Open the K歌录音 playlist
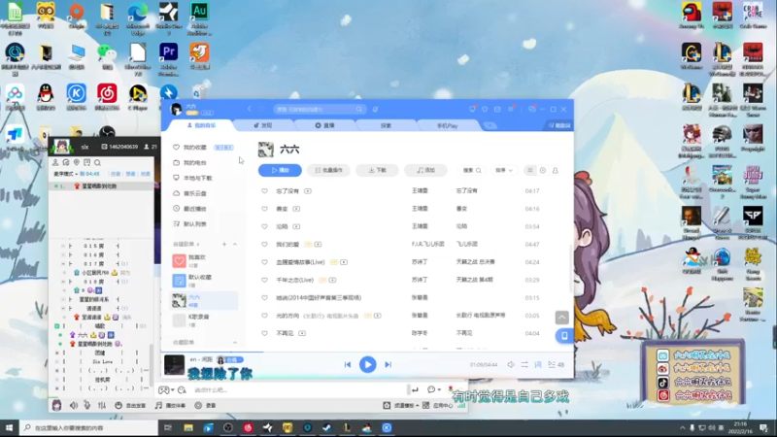777x437 pixels. pos(203,319)
